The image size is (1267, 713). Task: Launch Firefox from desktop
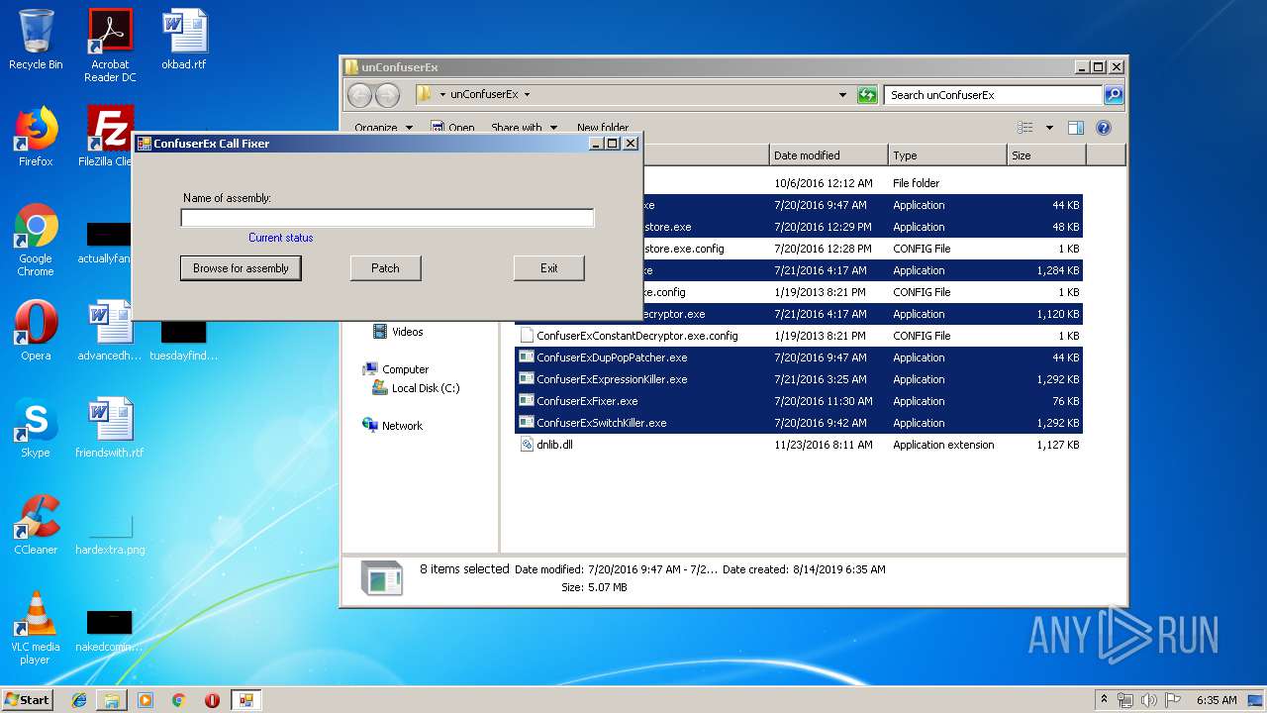pos(36,137)
